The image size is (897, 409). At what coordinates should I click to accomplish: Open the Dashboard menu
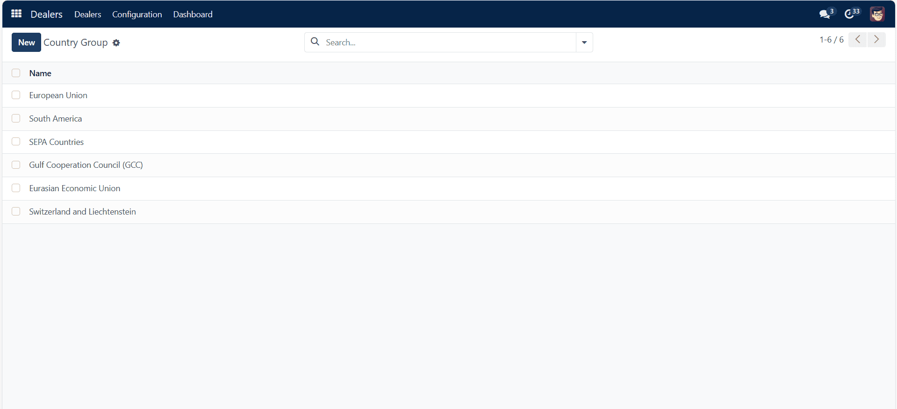193,14
